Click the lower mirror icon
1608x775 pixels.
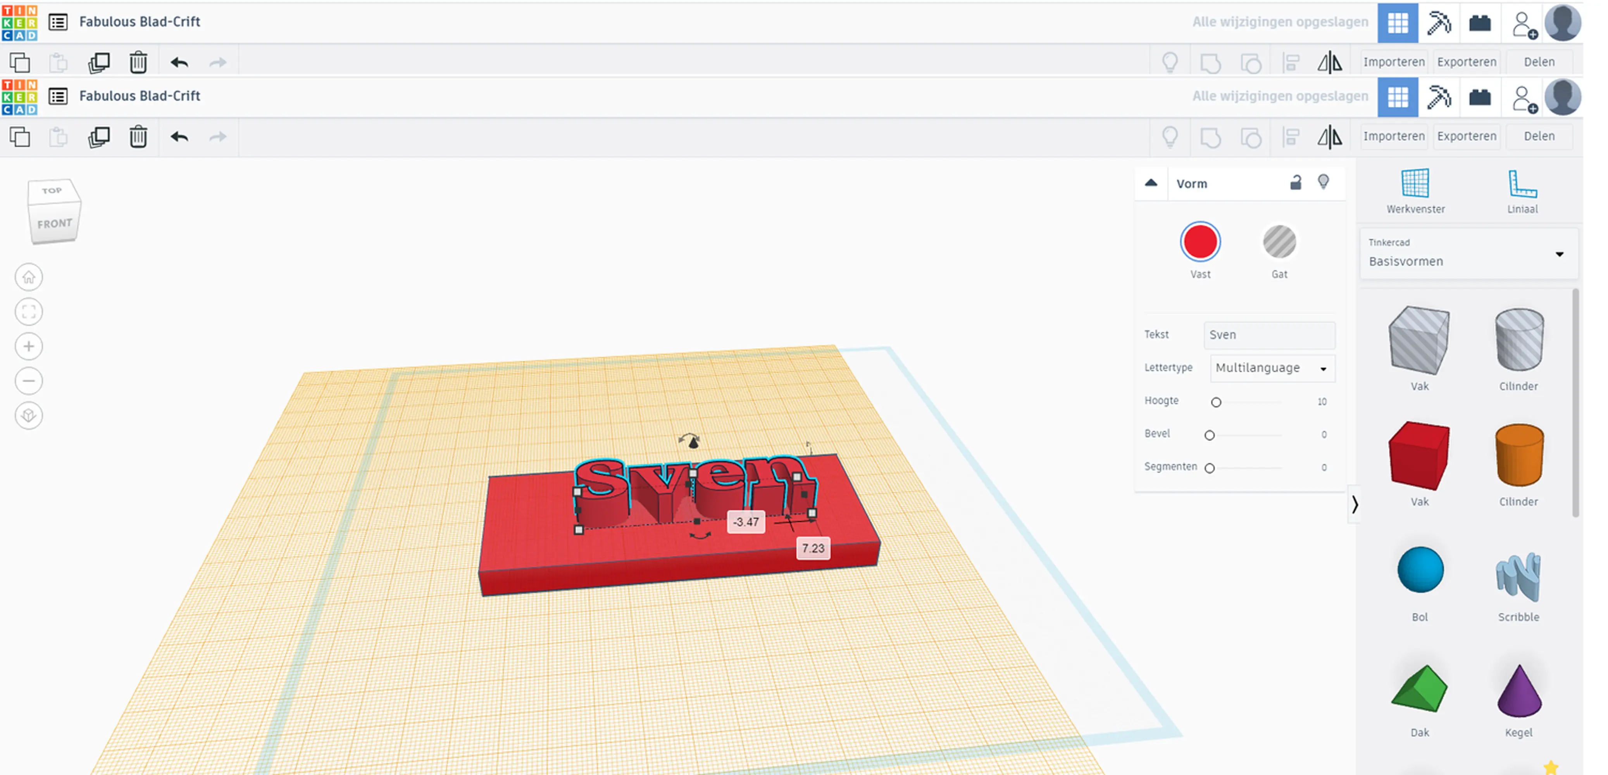[x=1330, y=136]
